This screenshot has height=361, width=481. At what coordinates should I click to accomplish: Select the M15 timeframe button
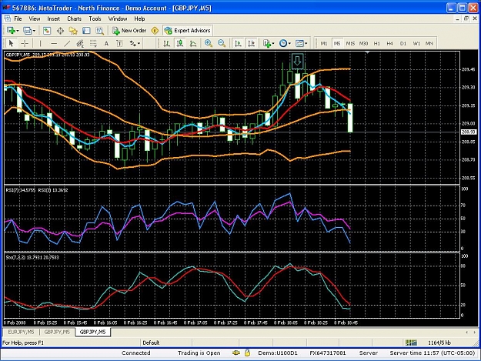pos(350,44)
